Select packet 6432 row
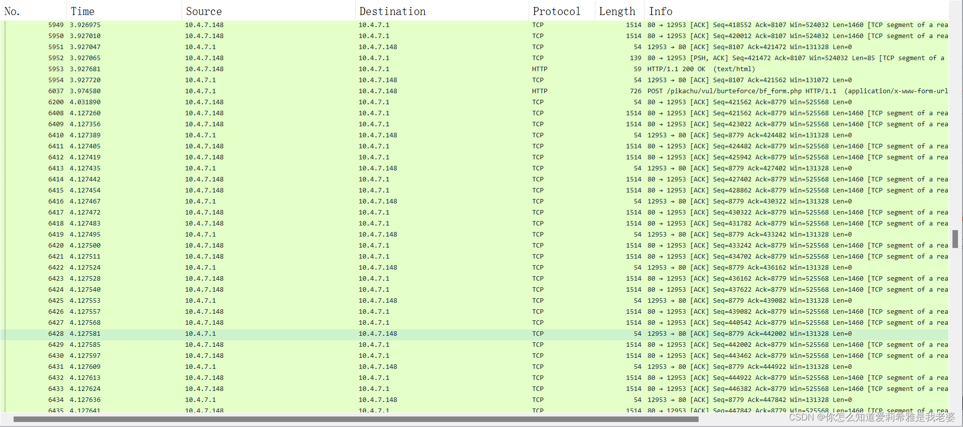 (474, 378)
